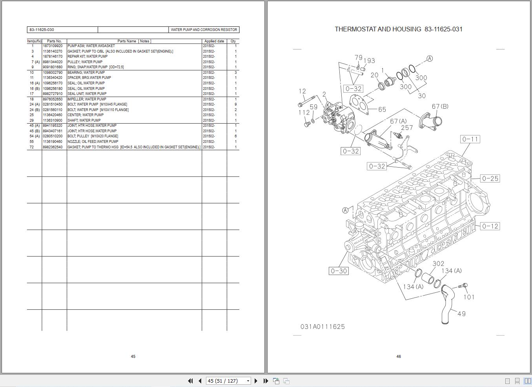This screenshot has height=387, width=532.
Task: Click page number 46 at page bottom
Action: point(399,356)
